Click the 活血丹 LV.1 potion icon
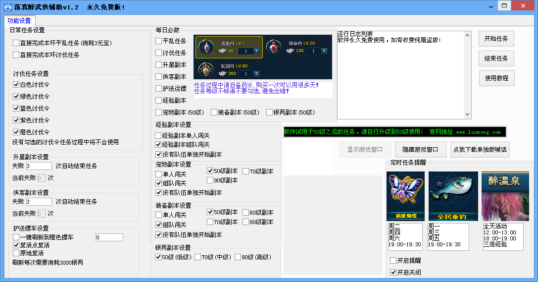Screen dimensions: 538x282 coord(206,47)
